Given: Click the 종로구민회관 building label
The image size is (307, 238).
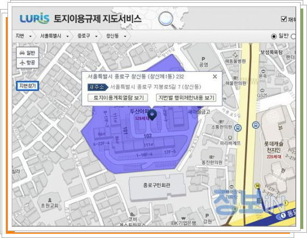Looking at the screenshot, I should 157,185.
